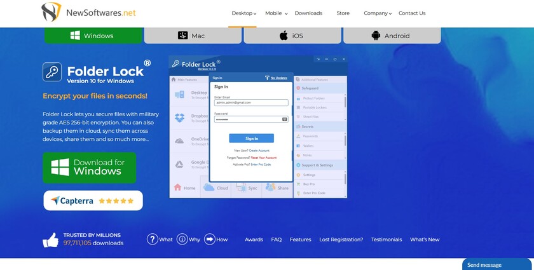The image size is (534, 270).
Task: Click the thumbs-up trusted icon
Action: coord(50,240)
